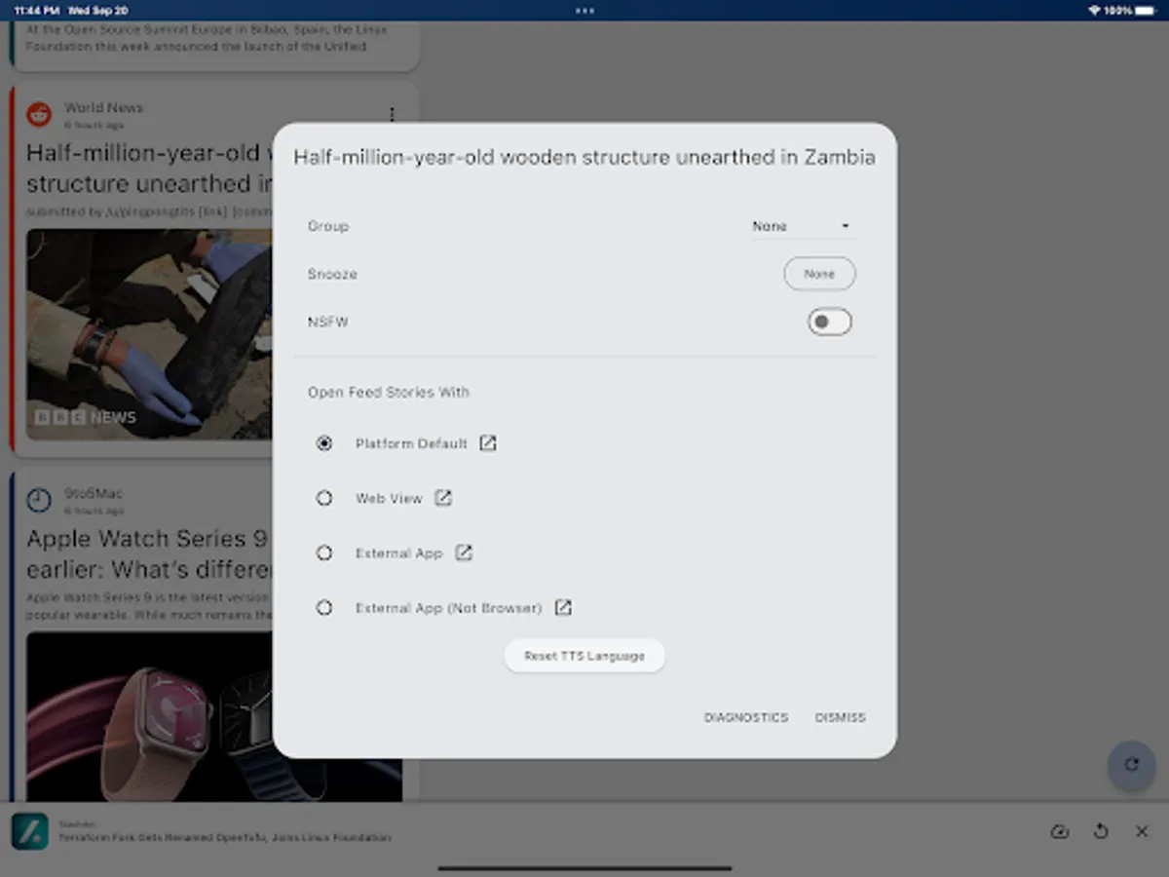The image size is (1169, 877).
Task: Tap the replay icon in bottom bar
Action: pyautogui.click(x=1101, y=831)
